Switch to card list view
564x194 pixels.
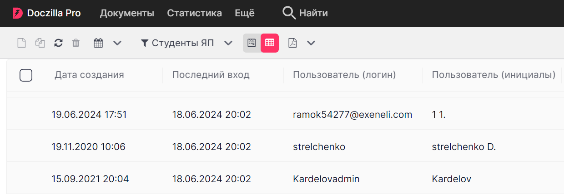click(x=252, y=43)
